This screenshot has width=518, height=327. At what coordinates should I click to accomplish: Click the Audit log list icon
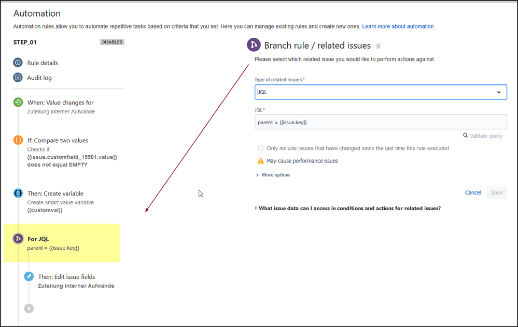18,78
